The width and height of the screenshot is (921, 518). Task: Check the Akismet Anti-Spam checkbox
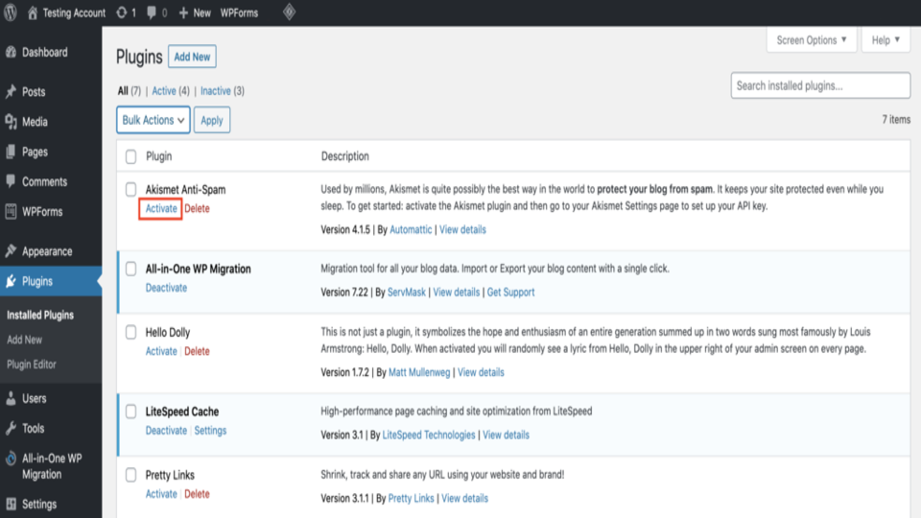(x=131, y=190)
